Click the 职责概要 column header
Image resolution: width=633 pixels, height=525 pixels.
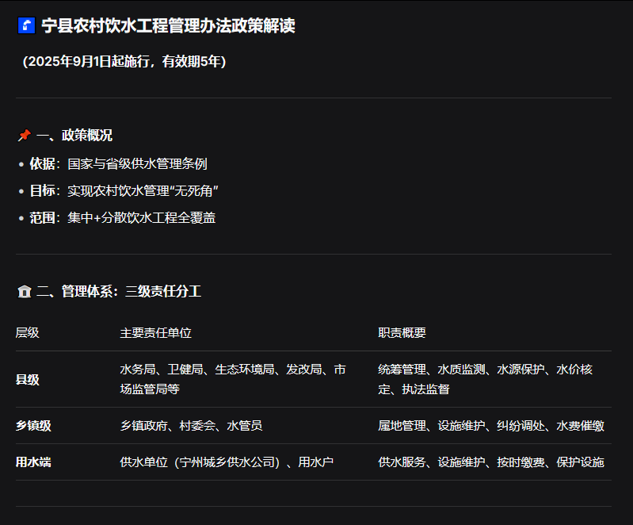coord(402,333)
